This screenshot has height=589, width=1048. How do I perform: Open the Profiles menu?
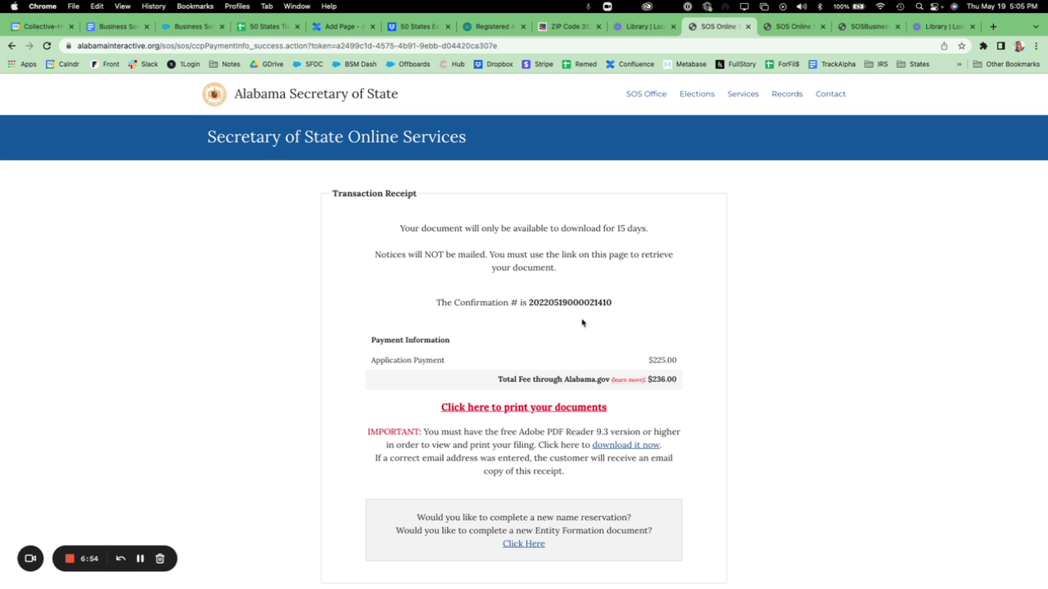237,7
